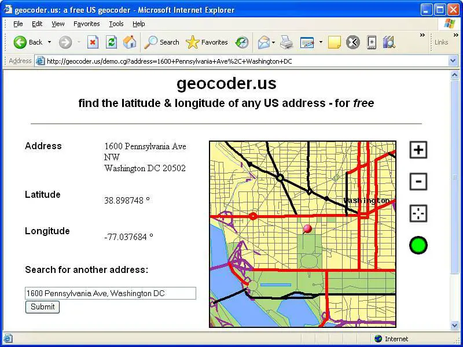Screen dimensions: 463x347
Task: Open the Tools menu
Action: pos(116,24)
